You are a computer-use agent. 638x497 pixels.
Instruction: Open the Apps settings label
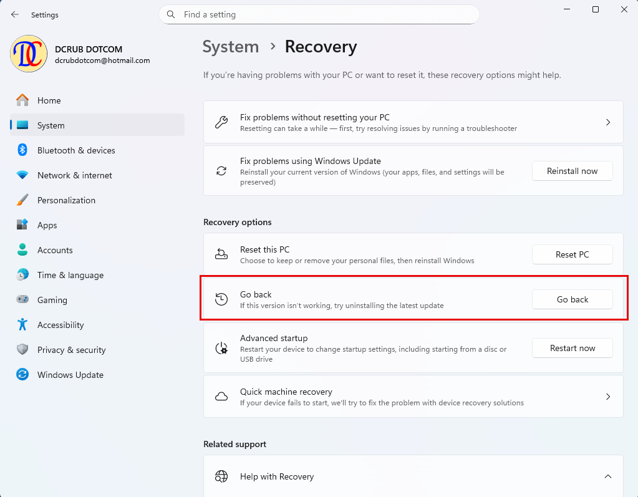47,225
